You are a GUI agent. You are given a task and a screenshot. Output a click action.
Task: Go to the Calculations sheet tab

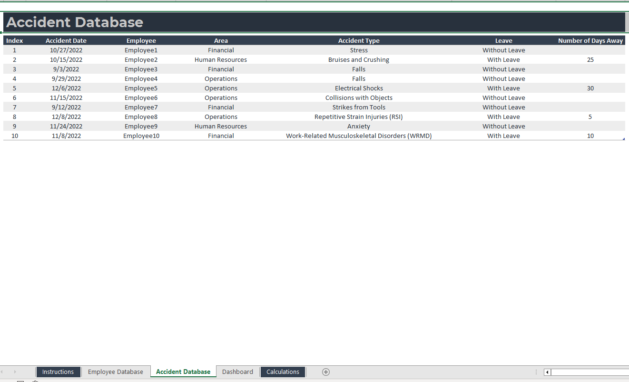pyautogui.click(x=283, y=372)
